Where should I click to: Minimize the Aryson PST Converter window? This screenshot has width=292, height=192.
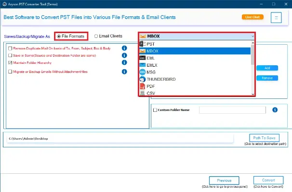261,4
